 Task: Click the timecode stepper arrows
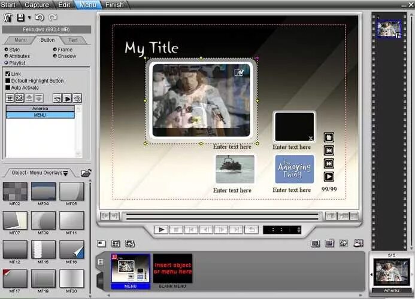299,230
